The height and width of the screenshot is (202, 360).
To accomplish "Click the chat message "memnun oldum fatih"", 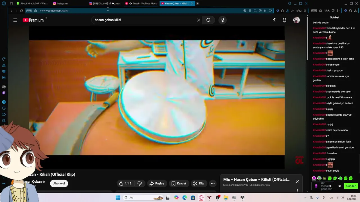I will pos(339,142).
